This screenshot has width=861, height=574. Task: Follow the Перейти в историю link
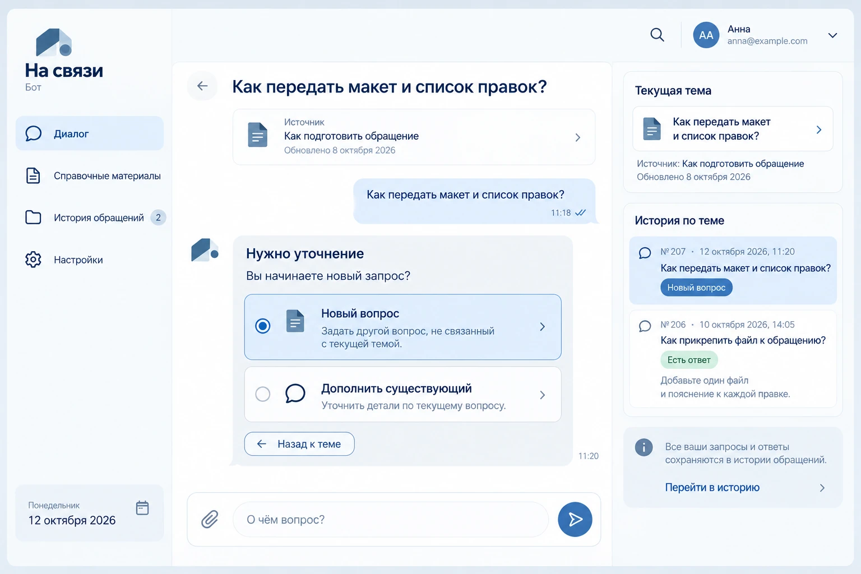(x=712, y=488)
